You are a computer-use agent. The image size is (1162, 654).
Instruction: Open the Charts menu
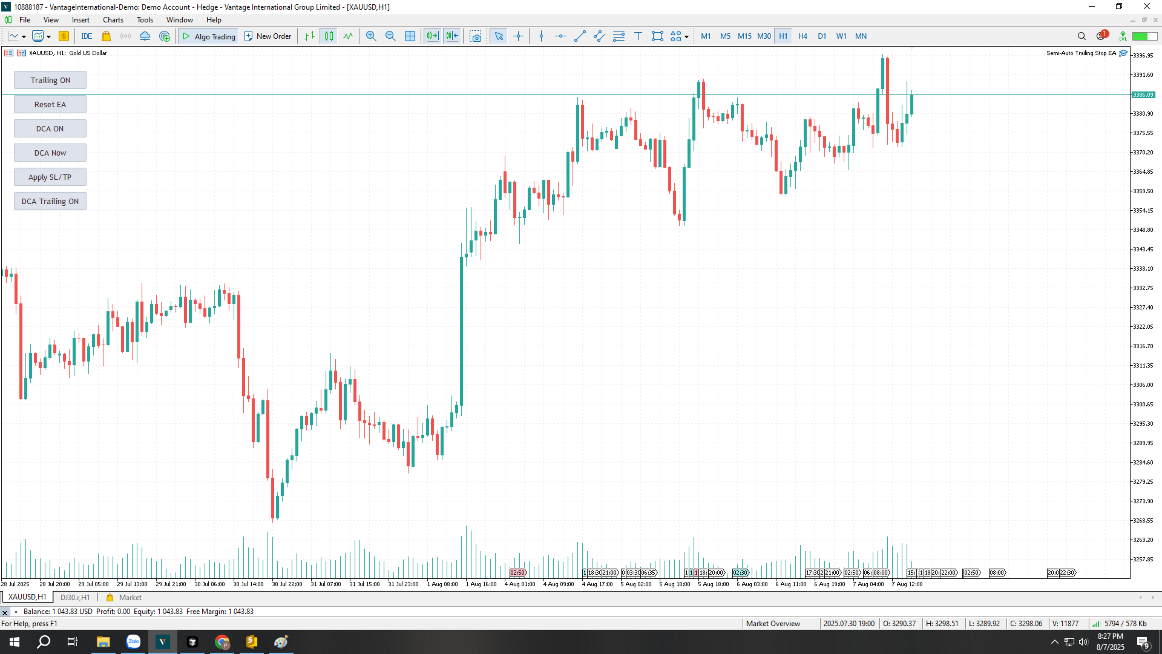113,20
